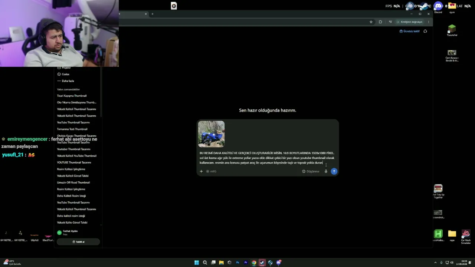Click the 'Ücretsiz teklif' link
This screenshot has height=267, width=475.
409,31
